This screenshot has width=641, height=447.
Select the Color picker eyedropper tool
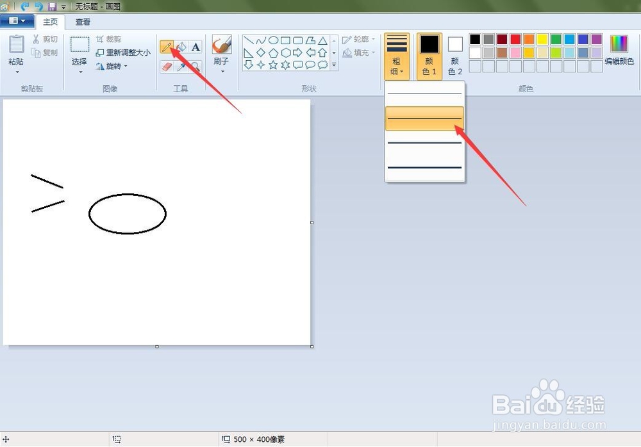tap(181, 66)
